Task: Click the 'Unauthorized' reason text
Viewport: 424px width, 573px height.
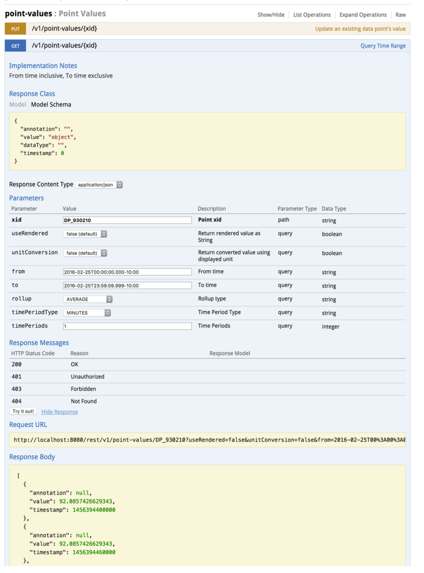Action: [88, 376]
